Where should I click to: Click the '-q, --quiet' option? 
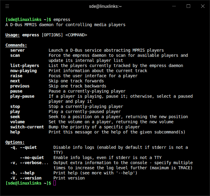[23, 147]
